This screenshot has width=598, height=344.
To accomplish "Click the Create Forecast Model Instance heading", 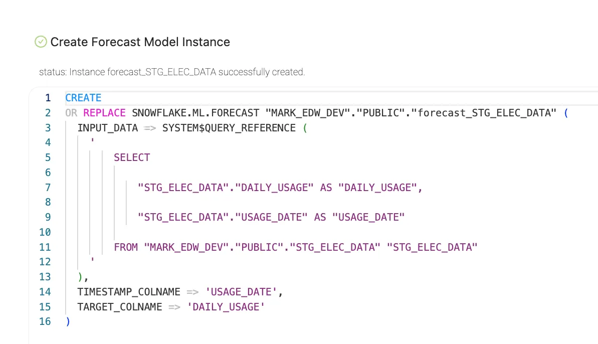I will [140, 42].
